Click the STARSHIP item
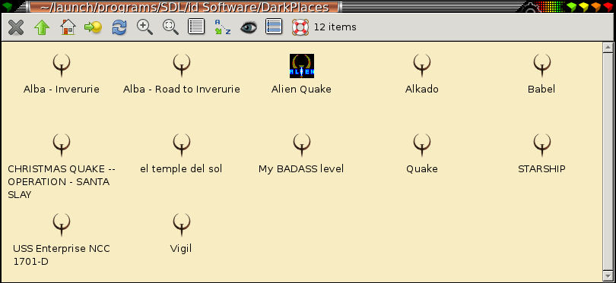Viewport: 616px width, 283px height. pyautogui.click(x=541, y=154)
